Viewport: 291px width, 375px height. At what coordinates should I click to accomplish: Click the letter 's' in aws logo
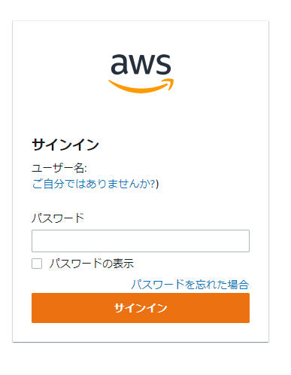(163, 65)
